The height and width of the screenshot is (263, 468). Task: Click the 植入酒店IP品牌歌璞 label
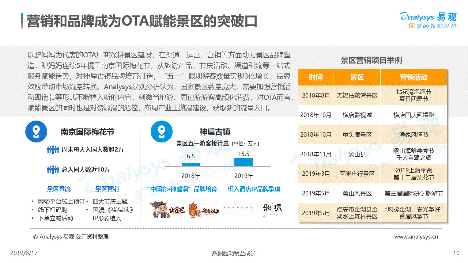coord(254,189)
